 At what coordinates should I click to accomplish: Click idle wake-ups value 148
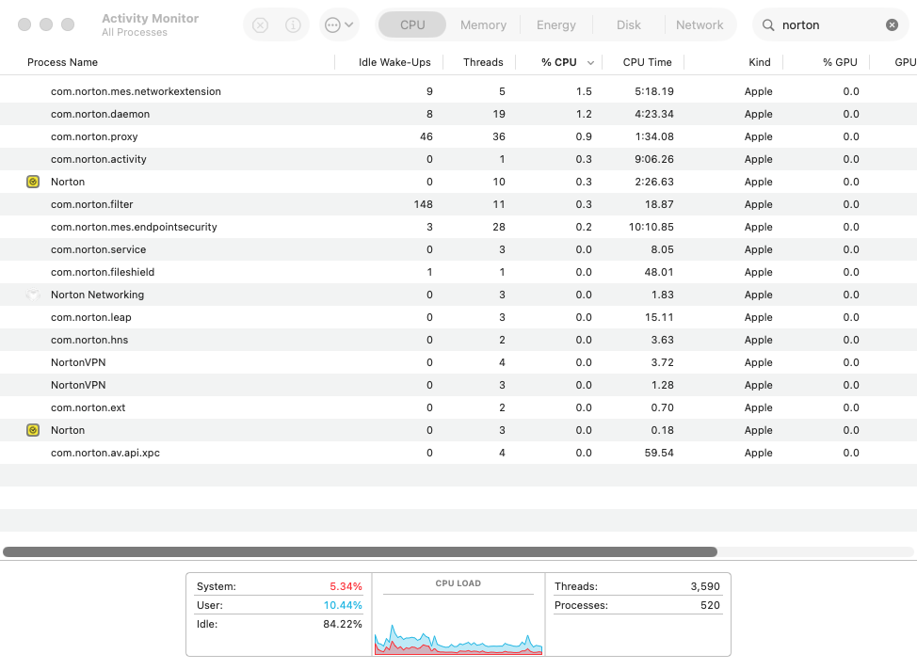(423, 204)
